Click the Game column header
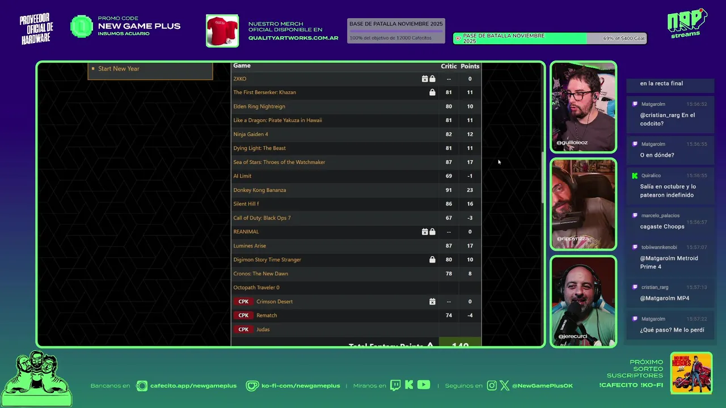The image size is (726, 408). (242, 66)
